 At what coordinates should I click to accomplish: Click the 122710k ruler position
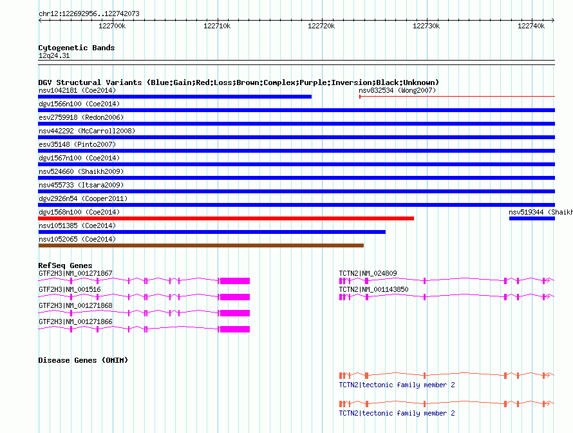[217, 26]
